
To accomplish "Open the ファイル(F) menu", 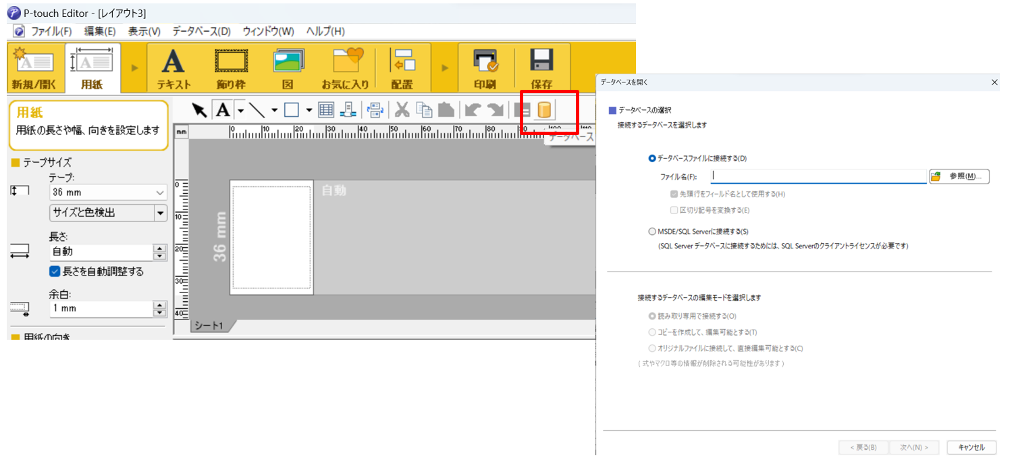I will [51, 31].
